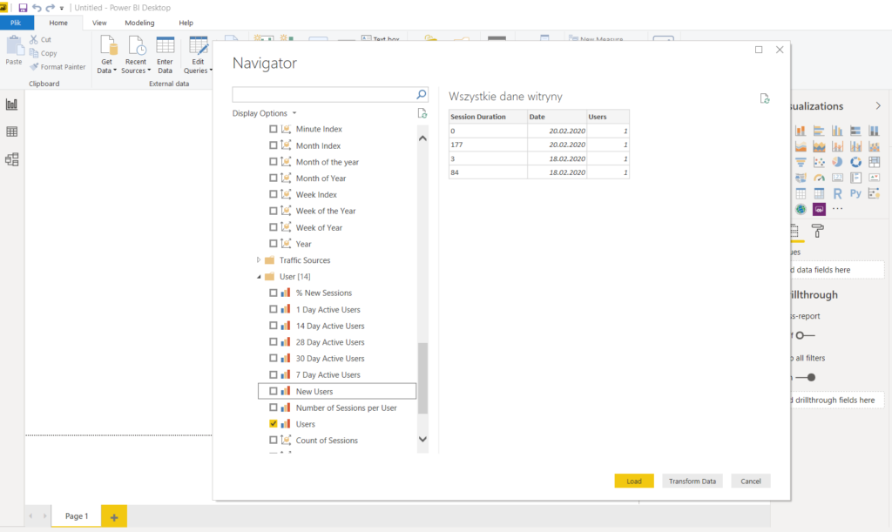Refresh the Navigator tree with the page icon

point(422,113)
